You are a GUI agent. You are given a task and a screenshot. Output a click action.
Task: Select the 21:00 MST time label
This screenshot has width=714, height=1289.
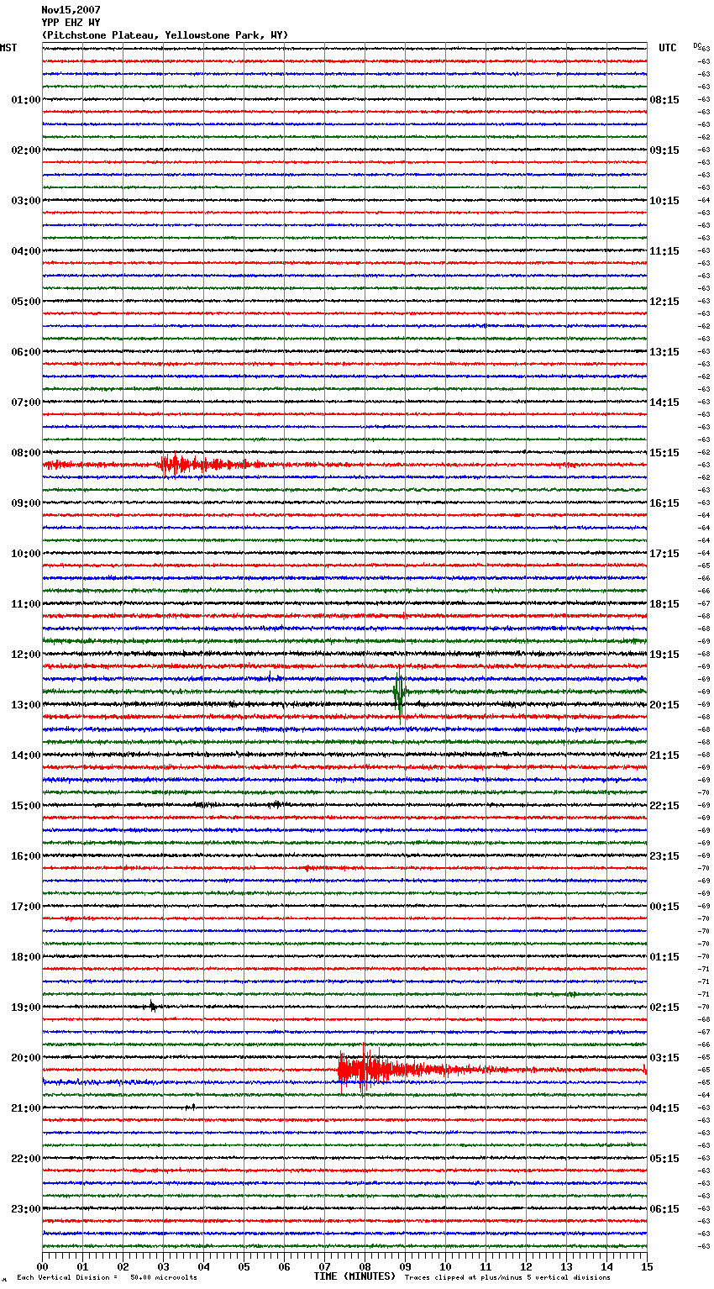click(25, 1108)
